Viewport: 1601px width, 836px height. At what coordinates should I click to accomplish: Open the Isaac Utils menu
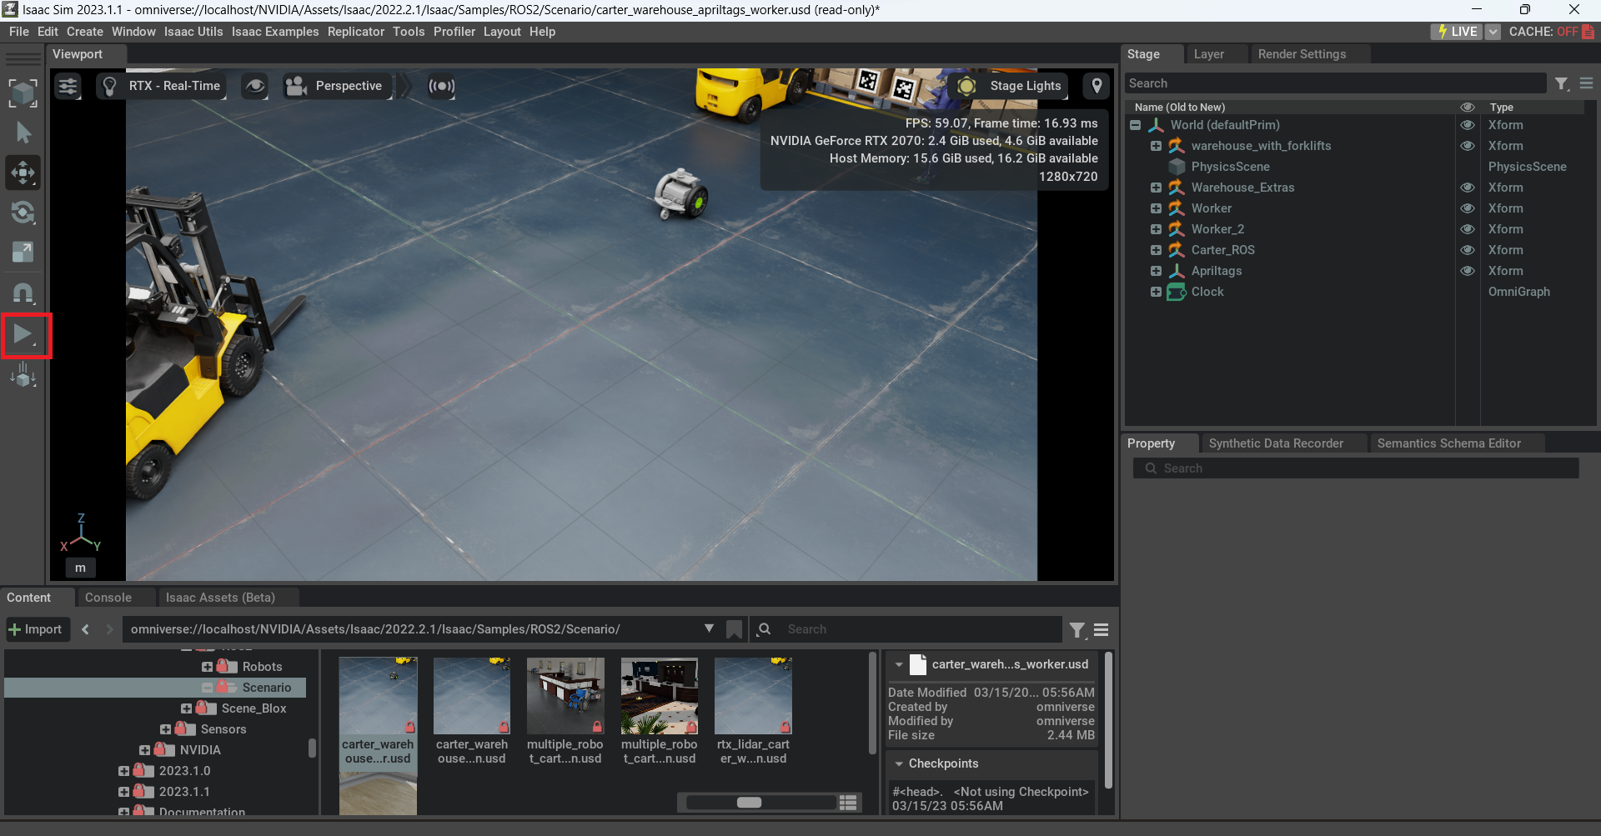coord(193,32)
